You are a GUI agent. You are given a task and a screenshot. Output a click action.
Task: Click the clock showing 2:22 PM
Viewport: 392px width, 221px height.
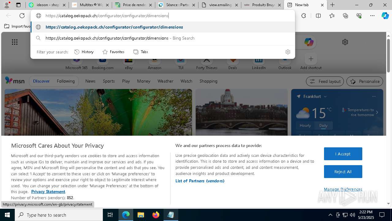(366, 215)
